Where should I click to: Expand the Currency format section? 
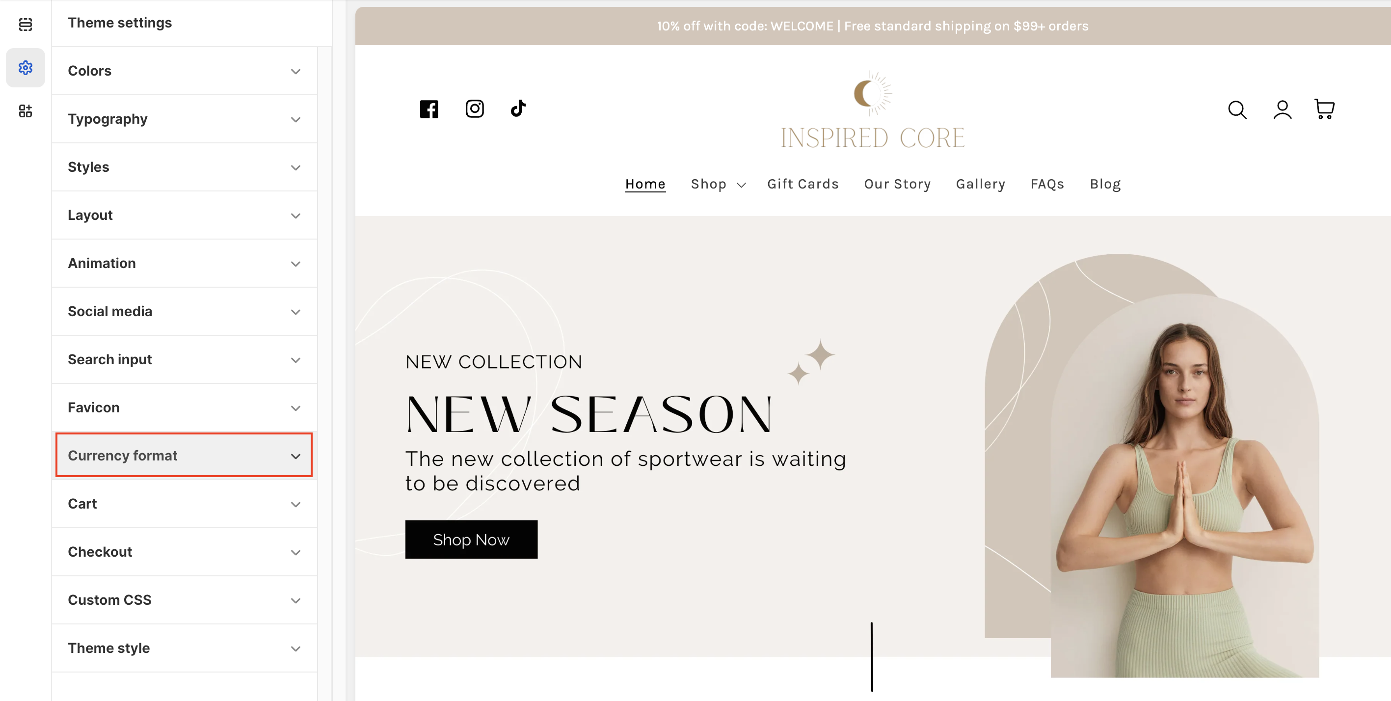coord(184,455)
